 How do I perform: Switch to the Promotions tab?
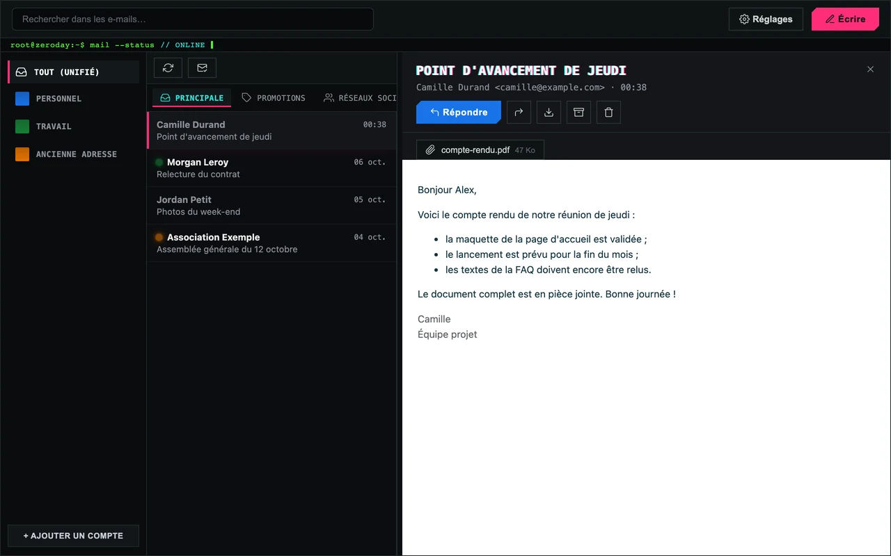[x=274, y=98]
